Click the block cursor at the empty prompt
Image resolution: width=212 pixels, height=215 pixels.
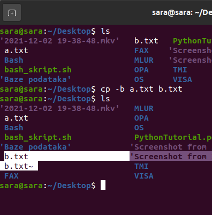click(x=103, y=185)
